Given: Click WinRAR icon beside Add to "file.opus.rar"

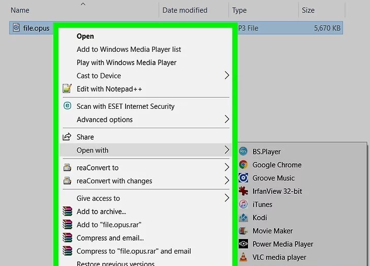Looking at the screenshot, I should tap(67, 224).
